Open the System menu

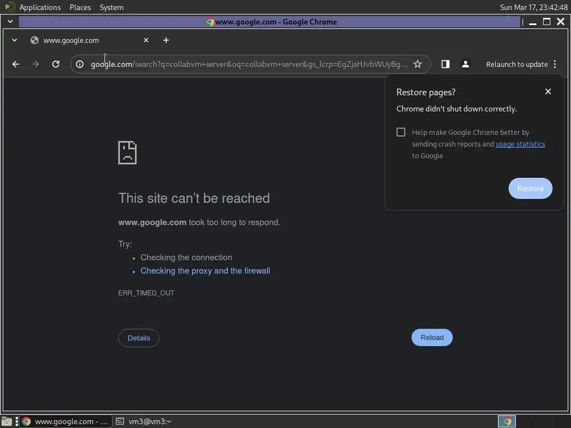[x=112, y=7]
